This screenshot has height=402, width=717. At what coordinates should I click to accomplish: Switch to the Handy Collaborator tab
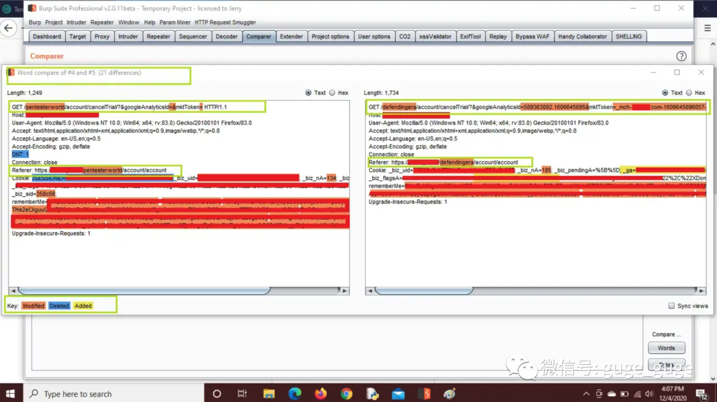(x=583, y=36)
